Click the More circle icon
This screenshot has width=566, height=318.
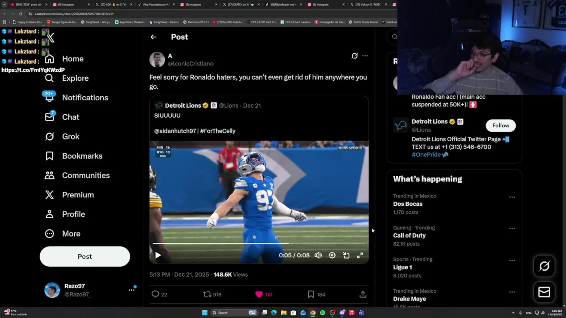click(x=50, y=234)
